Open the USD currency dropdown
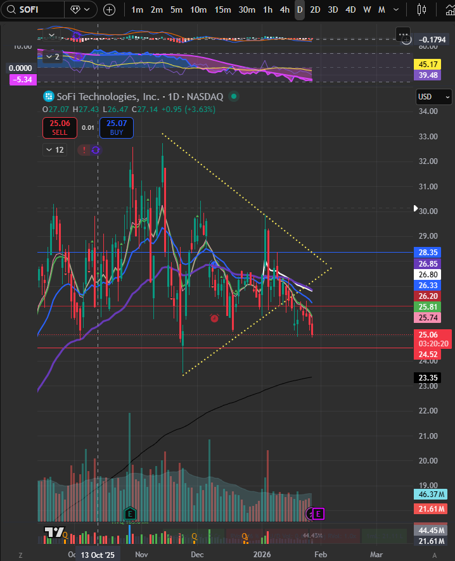 [434, 97]
